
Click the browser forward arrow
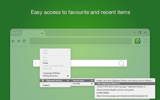(x=18, y=41)
